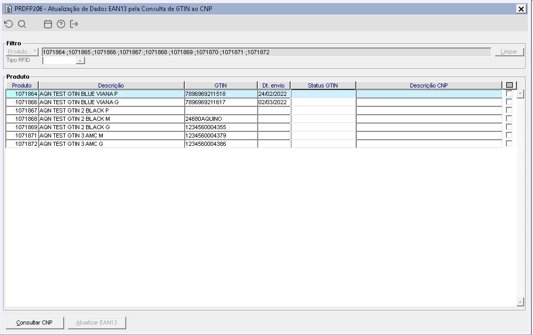Click product code cell 1071869
Image resolution: width=533 pixels, height=335 pixels.
click(x=22, y=127)
